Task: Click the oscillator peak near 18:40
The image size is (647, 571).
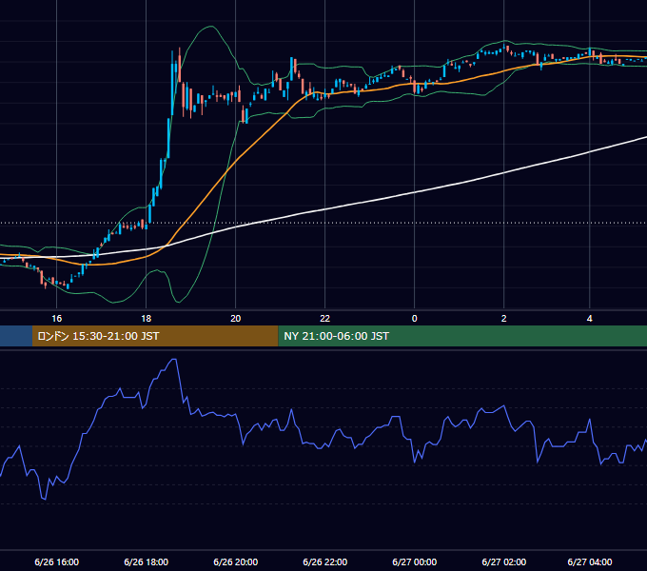Action: (x=174, y=360)
